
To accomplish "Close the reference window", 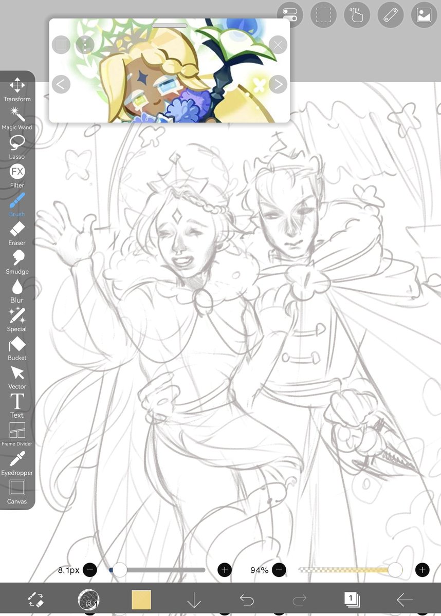I will tap(278, 45).
